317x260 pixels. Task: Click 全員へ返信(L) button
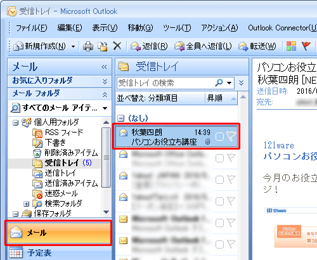(203, 46)
